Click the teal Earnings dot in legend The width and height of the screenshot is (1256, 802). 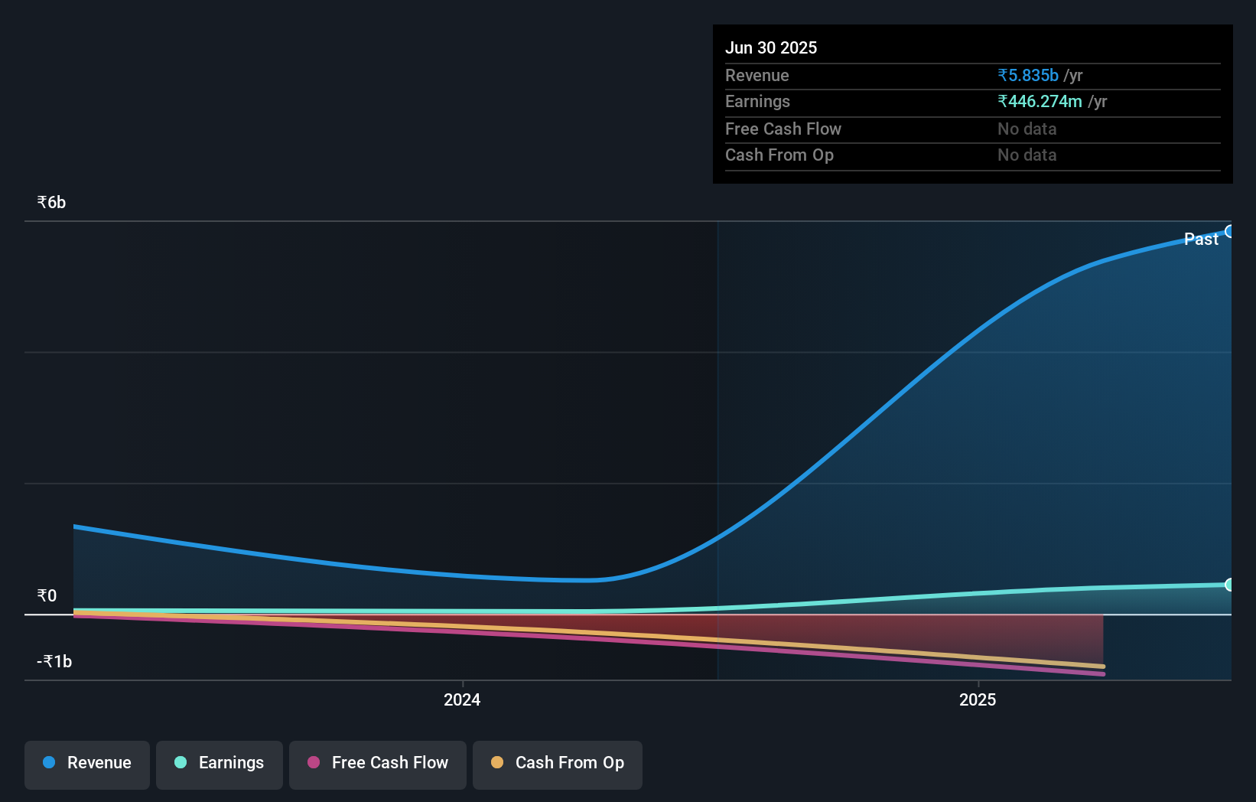point(179,763)
